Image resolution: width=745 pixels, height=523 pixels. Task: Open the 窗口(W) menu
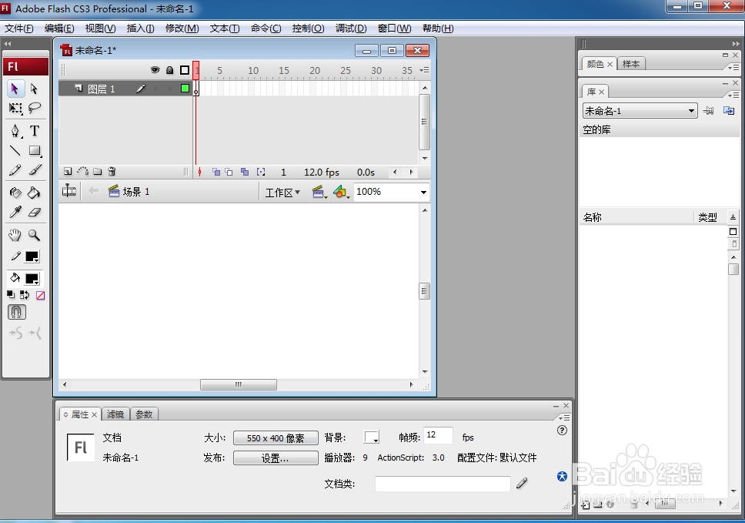(x=394, y=28)
